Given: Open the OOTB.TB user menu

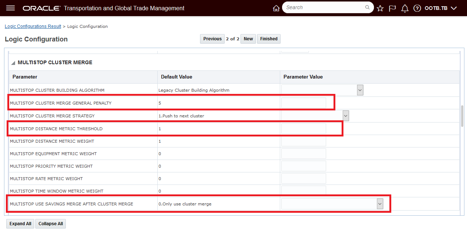Looking at the screenshot, I should tap(441, 8).
